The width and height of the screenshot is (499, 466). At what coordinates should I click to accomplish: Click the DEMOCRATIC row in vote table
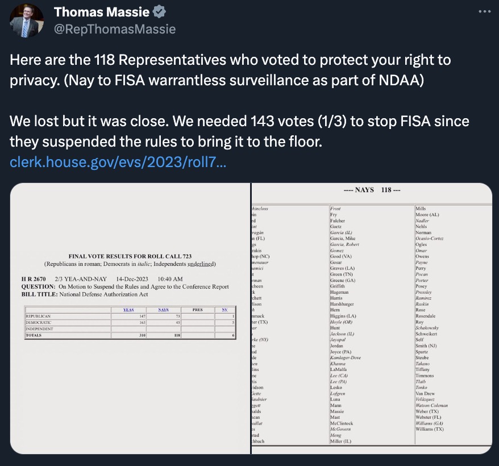tap(130, 322)
